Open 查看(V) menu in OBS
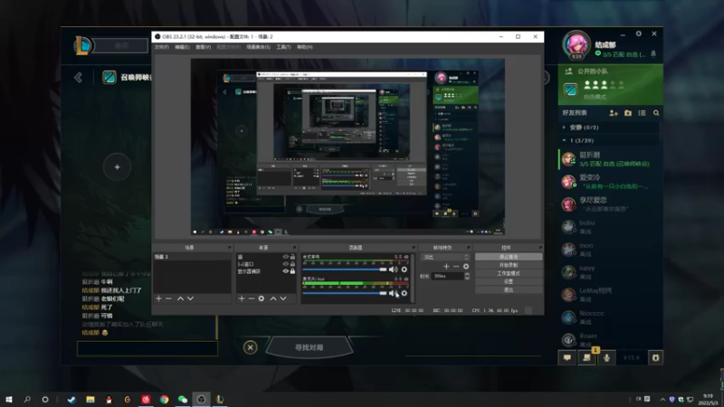The image size is (724, 407). [x=203, y=47]
